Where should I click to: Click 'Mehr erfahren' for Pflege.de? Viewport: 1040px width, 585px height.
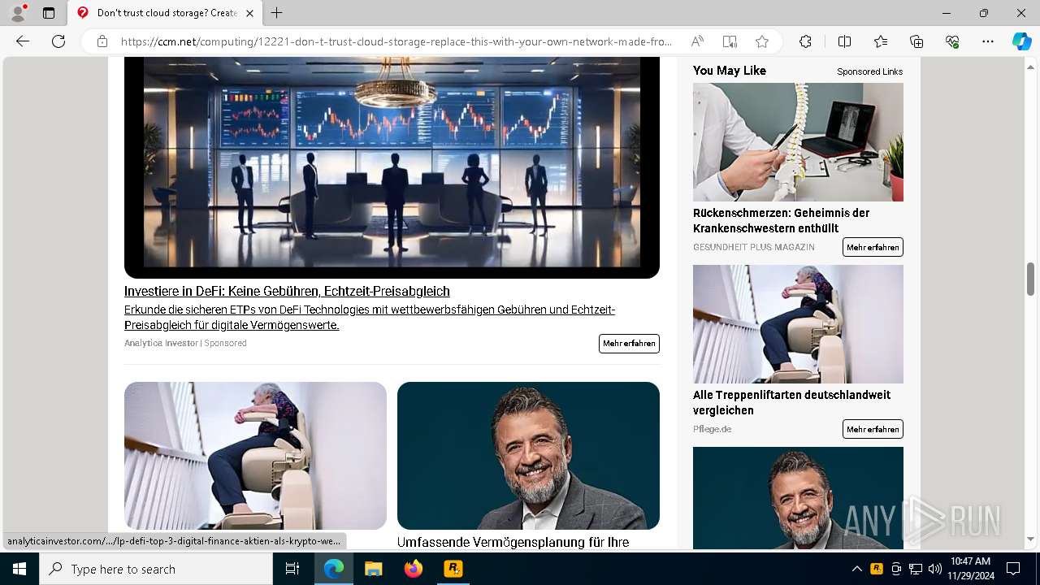[873, 429]
